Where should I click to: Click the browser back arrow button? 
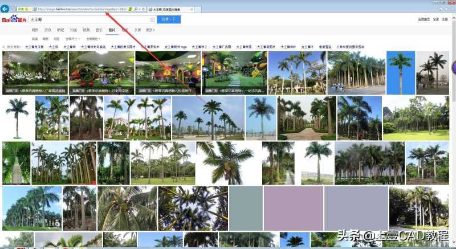point(5,9)
